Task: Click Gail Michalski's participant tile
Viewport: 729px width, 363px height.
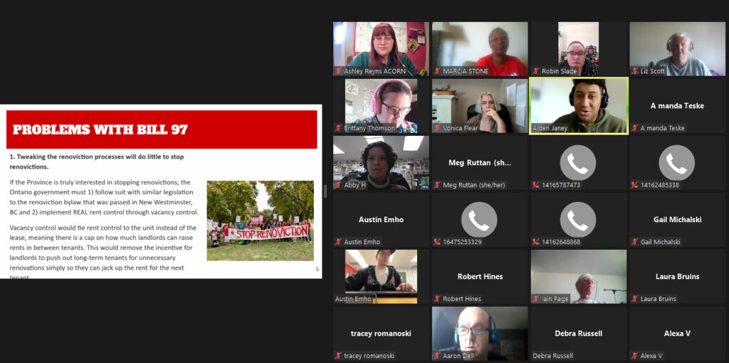Action: tap(676, 219)
